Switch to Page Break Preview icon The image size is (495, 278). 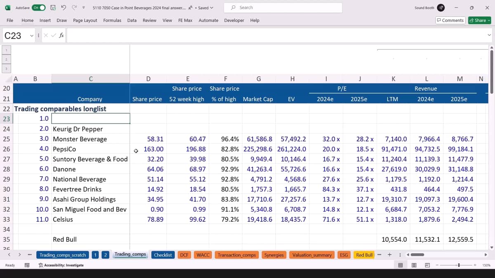tap(427, 265)
